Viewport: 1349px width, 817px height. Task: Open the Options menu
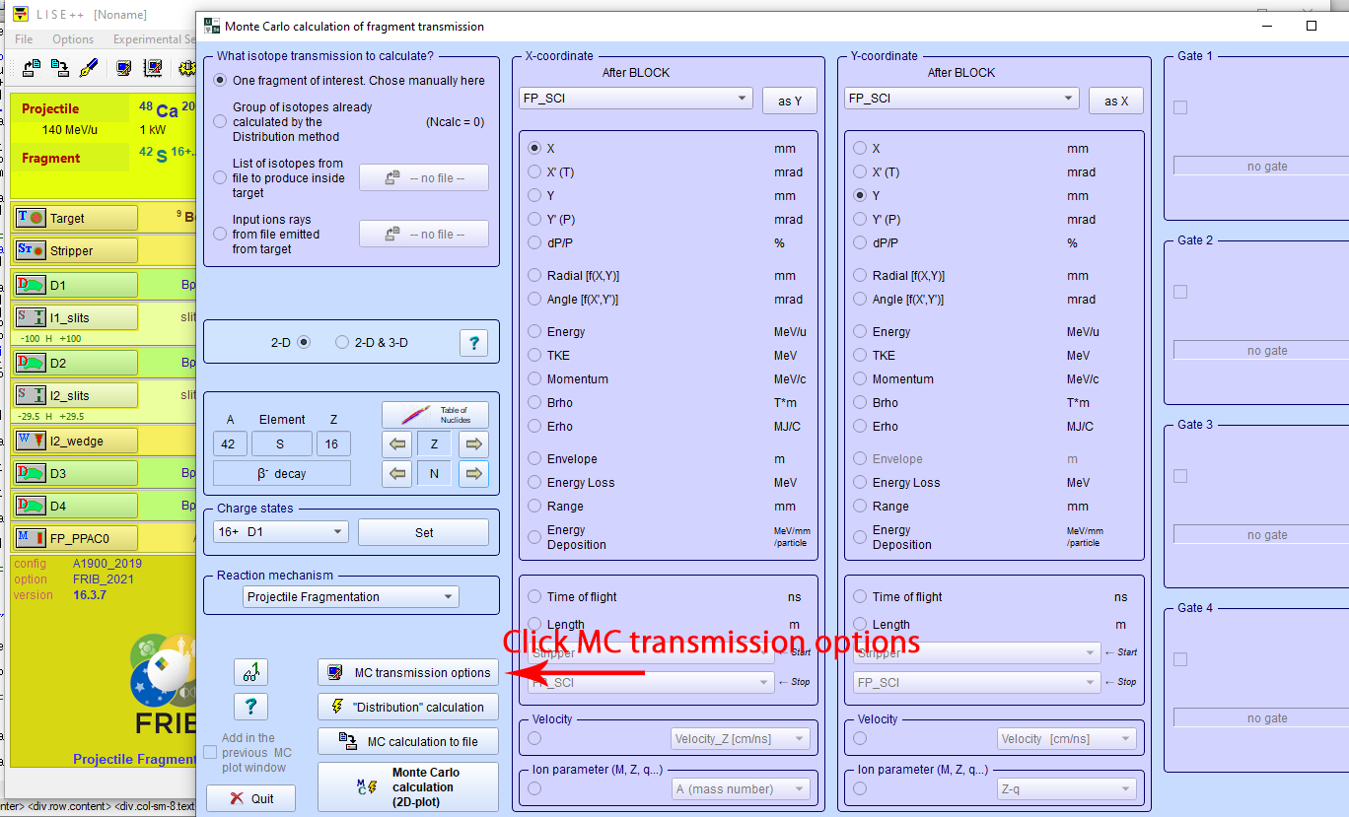click(x=73, y=39)
